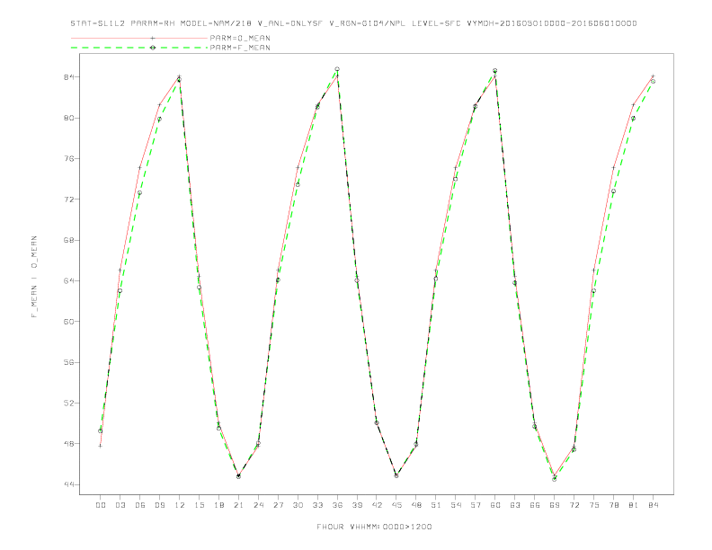Click the y-axis tick label 68
Screen dimensions: 712x550
(x=68, y=240)
